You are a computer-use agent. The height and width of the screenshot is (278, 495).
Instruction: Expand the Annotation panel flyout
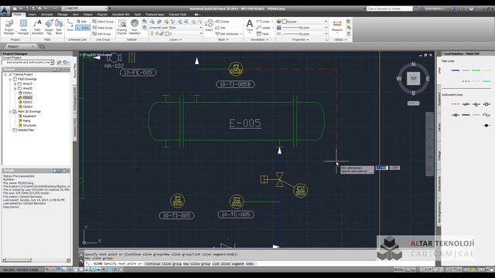tap(260, 39)
